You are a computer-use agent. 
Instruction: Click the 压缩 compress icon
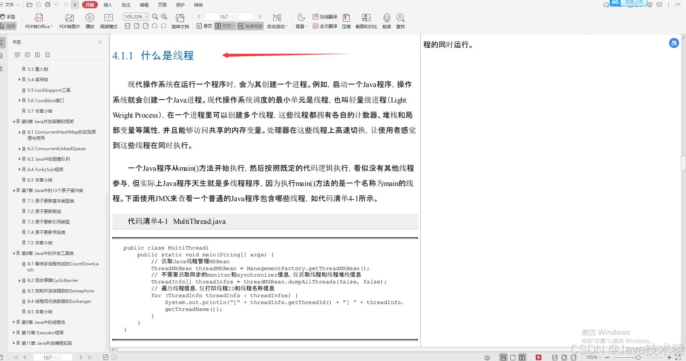point(346,21)
